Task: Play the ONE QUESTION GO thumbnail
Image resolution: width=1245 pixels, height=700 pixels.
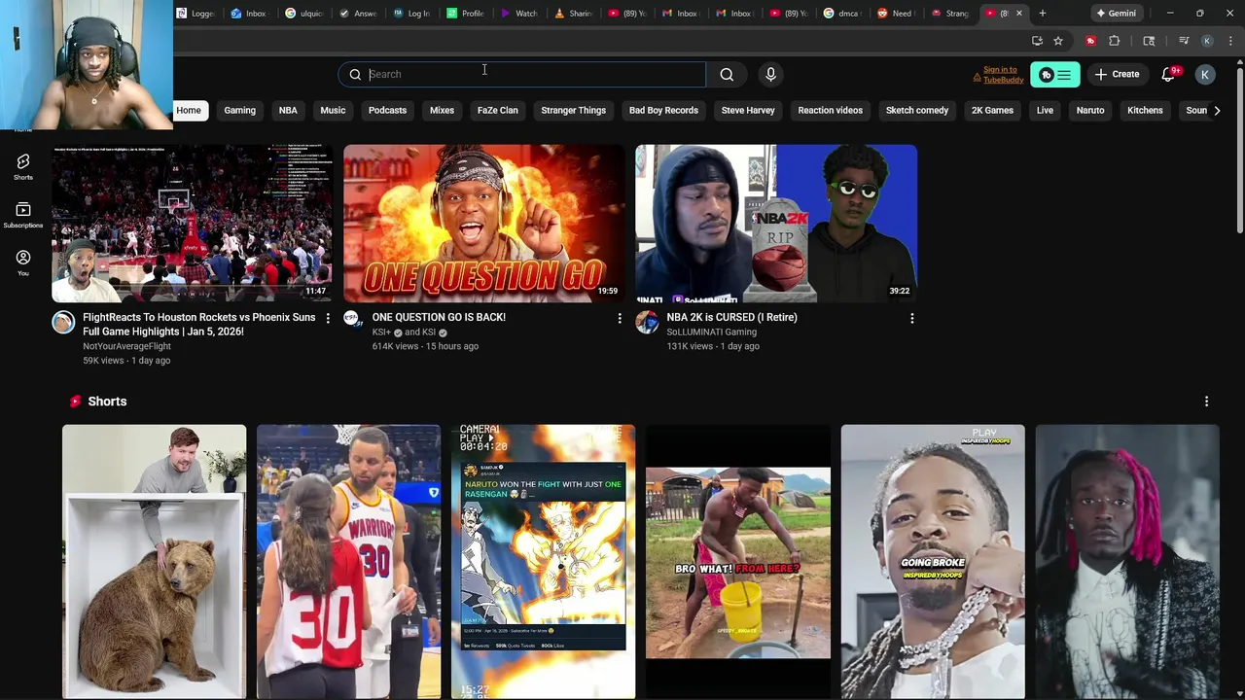Action: 484,224
